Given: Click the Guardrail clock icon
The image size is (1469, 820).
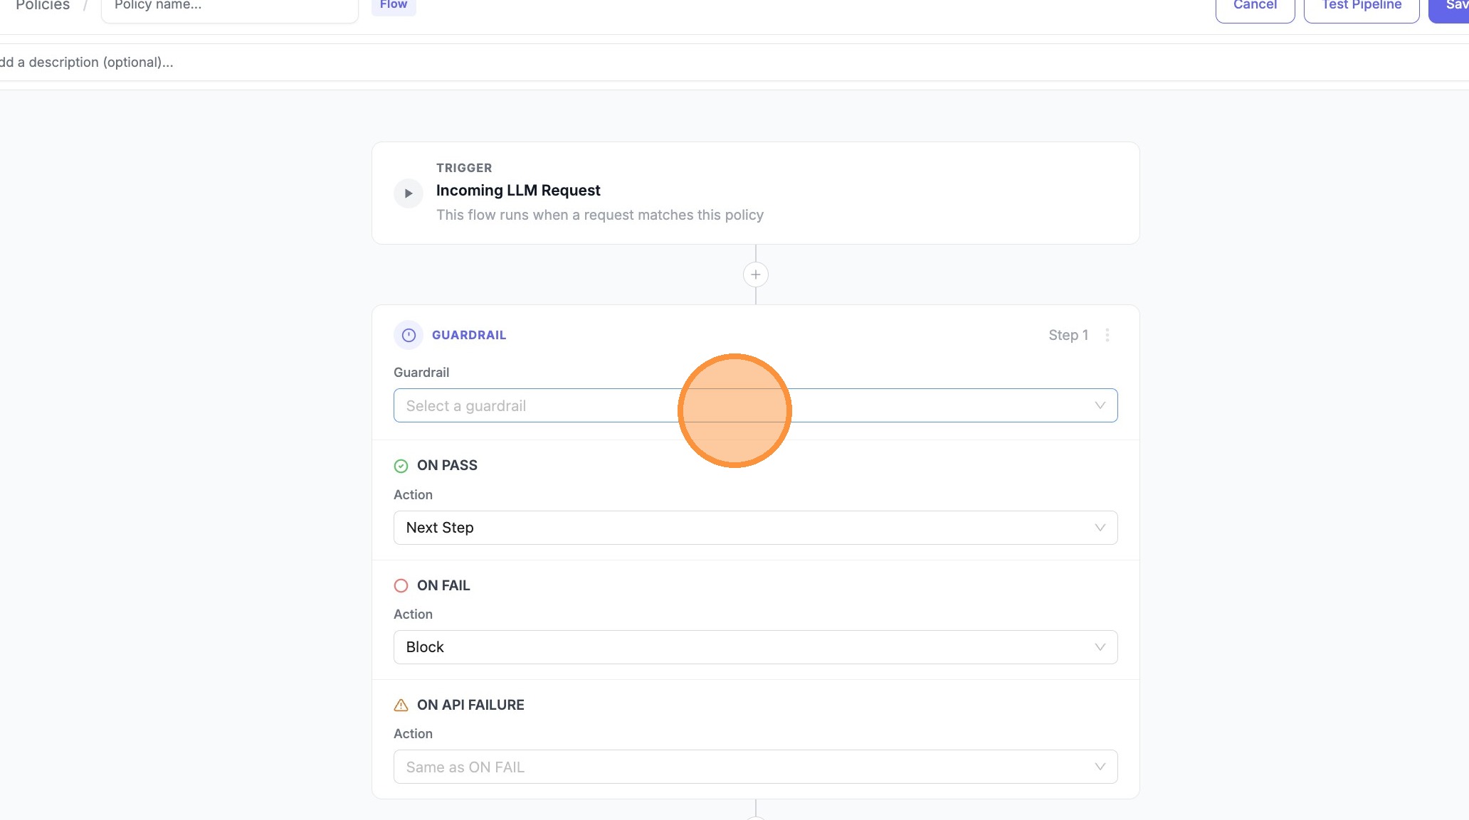Looking at the screenshot, I should click(x=409, y=335).
